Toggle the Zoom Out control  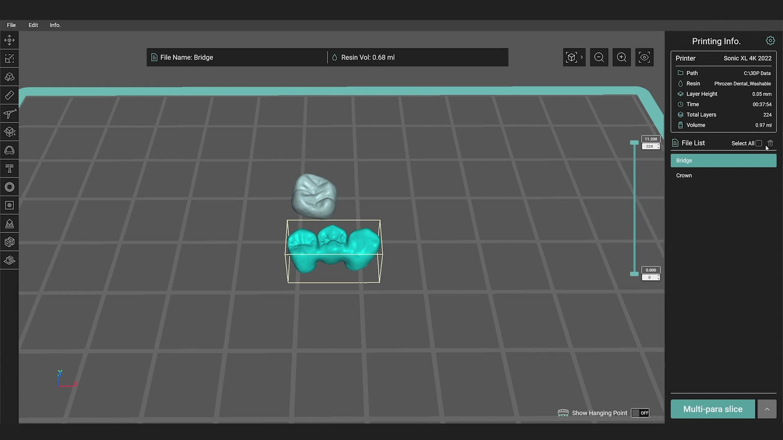point(599,57)
